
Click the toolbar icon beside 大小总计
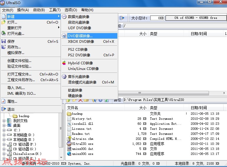[122, 18]
